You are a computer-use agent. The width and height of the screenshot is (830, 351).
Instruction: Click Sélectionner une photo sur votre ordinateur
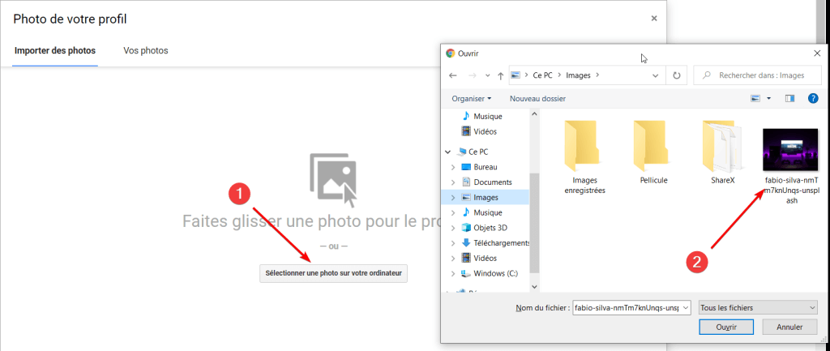[334, 274]
